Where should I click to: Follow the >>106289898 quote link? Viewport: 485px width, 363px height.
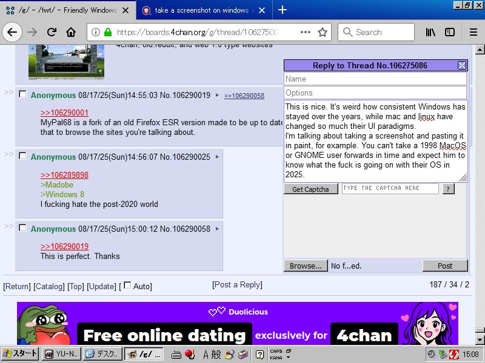(64, 175)
